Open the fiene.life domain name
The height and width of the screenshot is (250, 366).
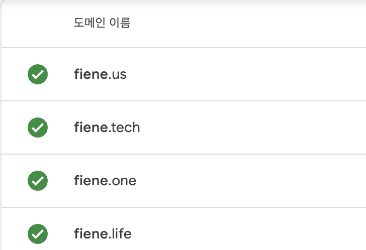click(103, 234)
